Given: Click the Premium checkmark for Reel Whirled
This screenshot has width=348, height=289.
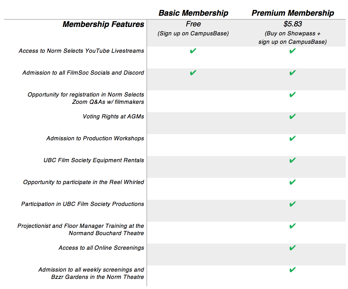Looking at the screenshot, I should [x=292, y=182].
